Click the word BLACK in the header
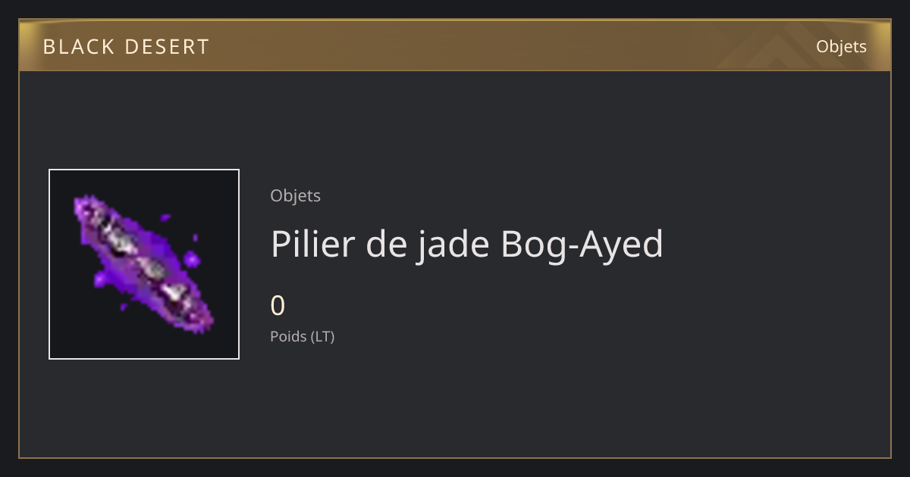 pos(77,47)
